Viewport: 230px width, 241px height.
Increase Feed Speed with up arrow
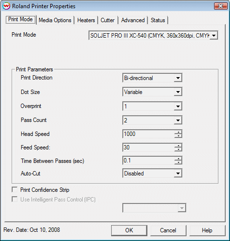click(x=178, y=146)
